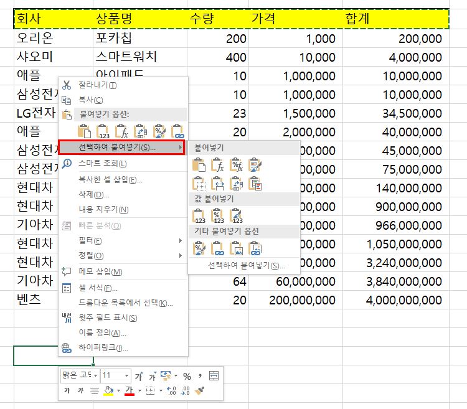
Task: Paste as picture under 기타 붙여넣기 옵션
Action: point(236,248)
